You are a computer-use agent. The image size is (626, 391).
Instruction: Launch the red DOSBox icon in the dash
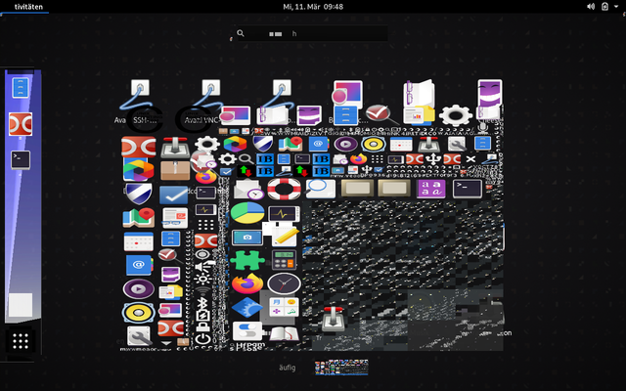point(21,124)
